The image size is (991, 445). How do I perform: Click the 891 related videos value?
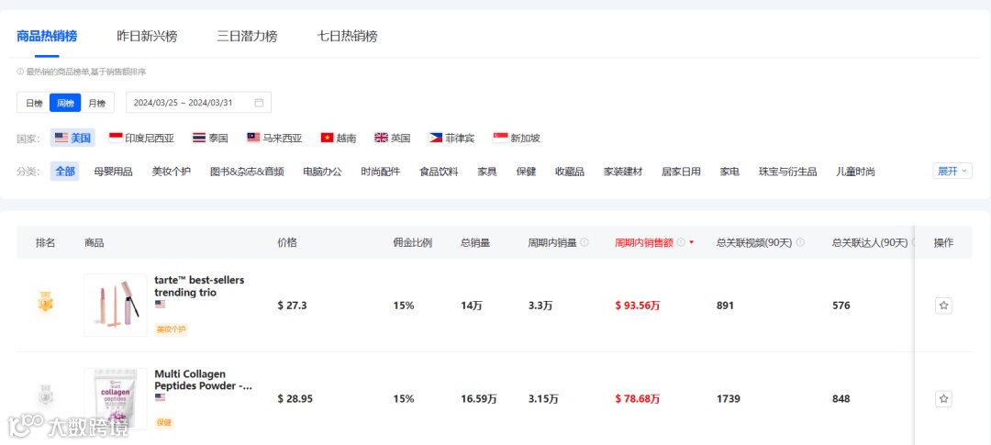click(x=725, y=306)
